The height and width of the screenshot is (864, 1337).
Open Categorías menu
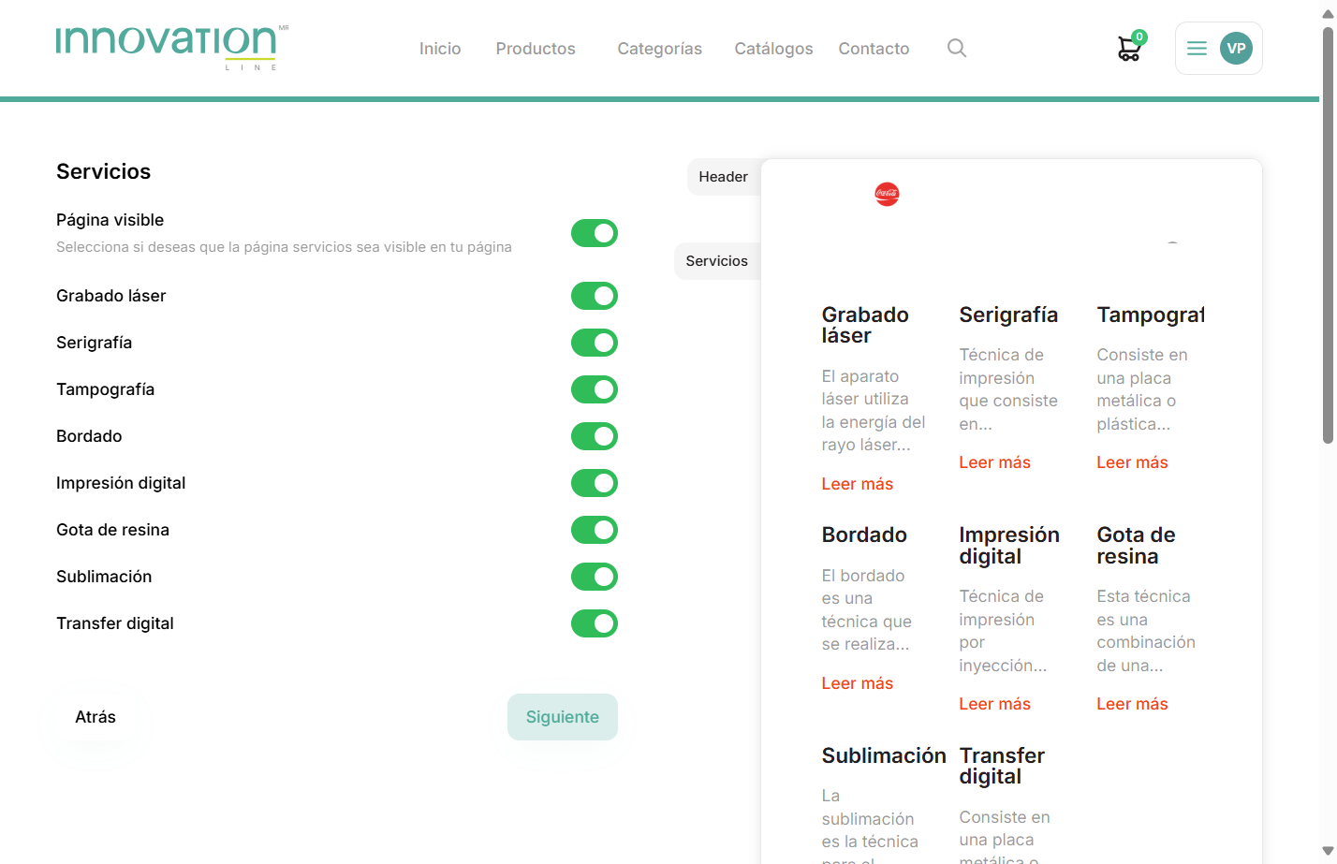(659, 49)
